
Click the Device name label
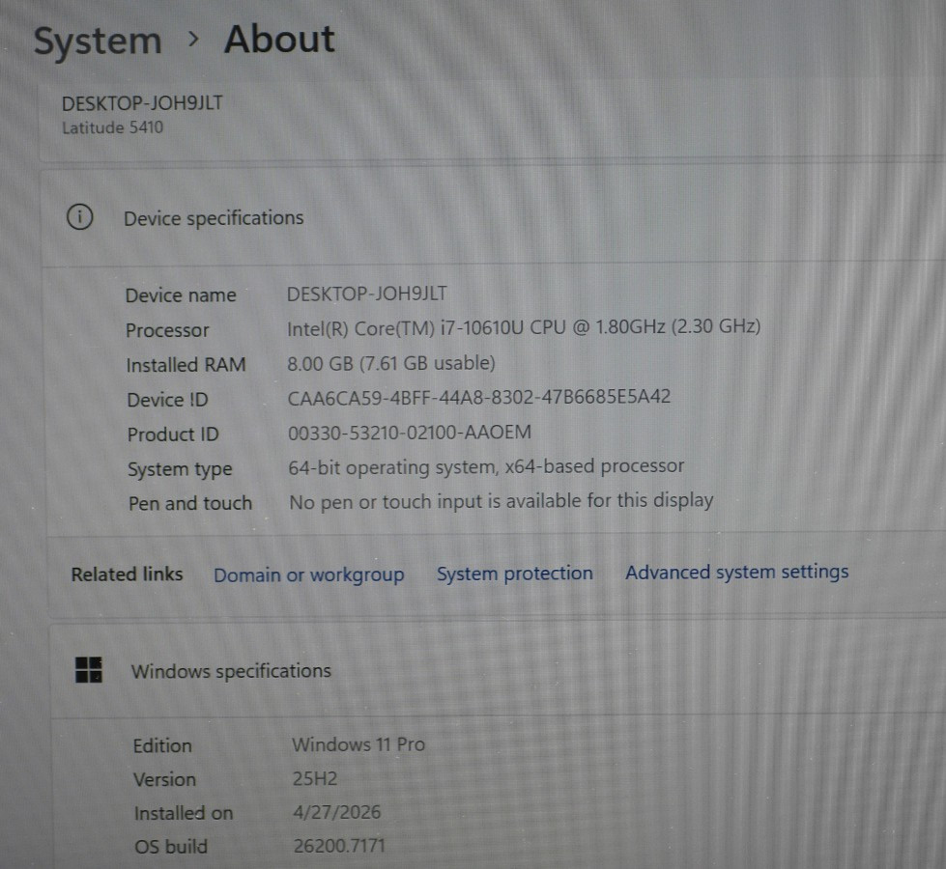click(181, 295)
